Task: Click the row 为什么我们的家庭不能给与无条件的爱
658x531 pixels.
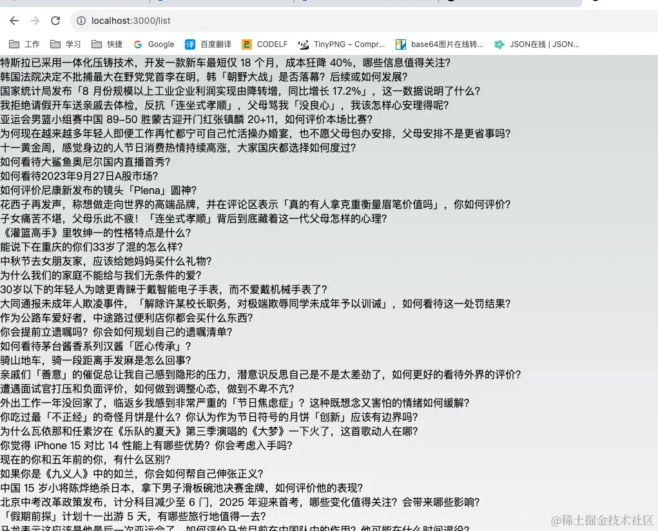Action: [x=101, y=276]
